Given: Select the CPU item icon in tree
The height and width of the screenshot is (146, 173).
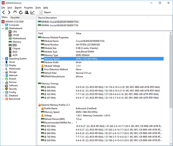Looking at the screenshot, I should pyautogui.click(x=10, y=32).
